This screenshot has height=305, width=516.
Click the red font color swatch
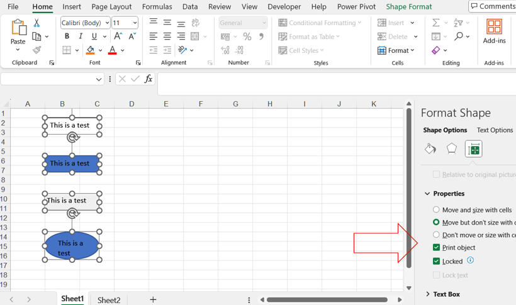112,50
